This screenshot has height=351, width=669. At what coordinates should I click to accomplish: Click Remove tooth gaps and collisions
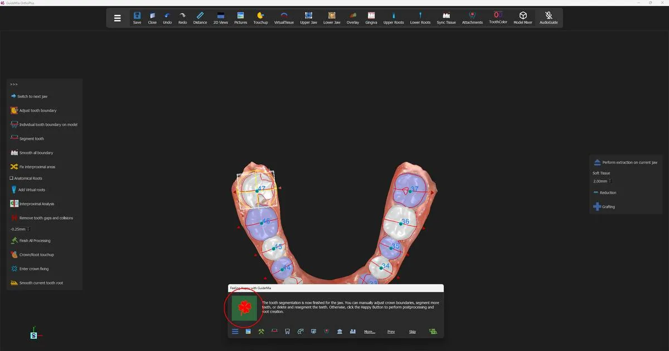[x=42, y=218]
